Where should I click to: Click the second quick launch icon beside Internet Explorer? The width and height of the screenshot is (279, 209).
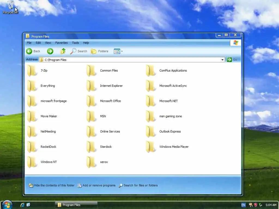pyautogui.click(x=28, y=205)
